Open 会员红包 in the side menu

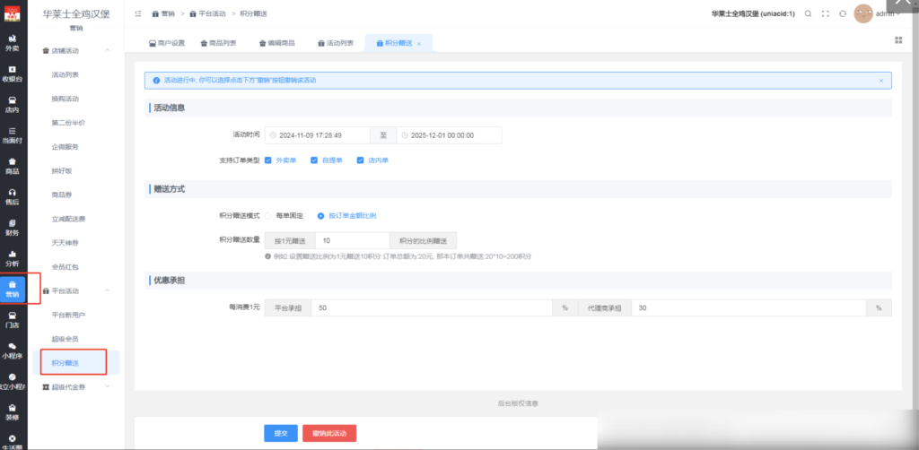coord(65,267)
